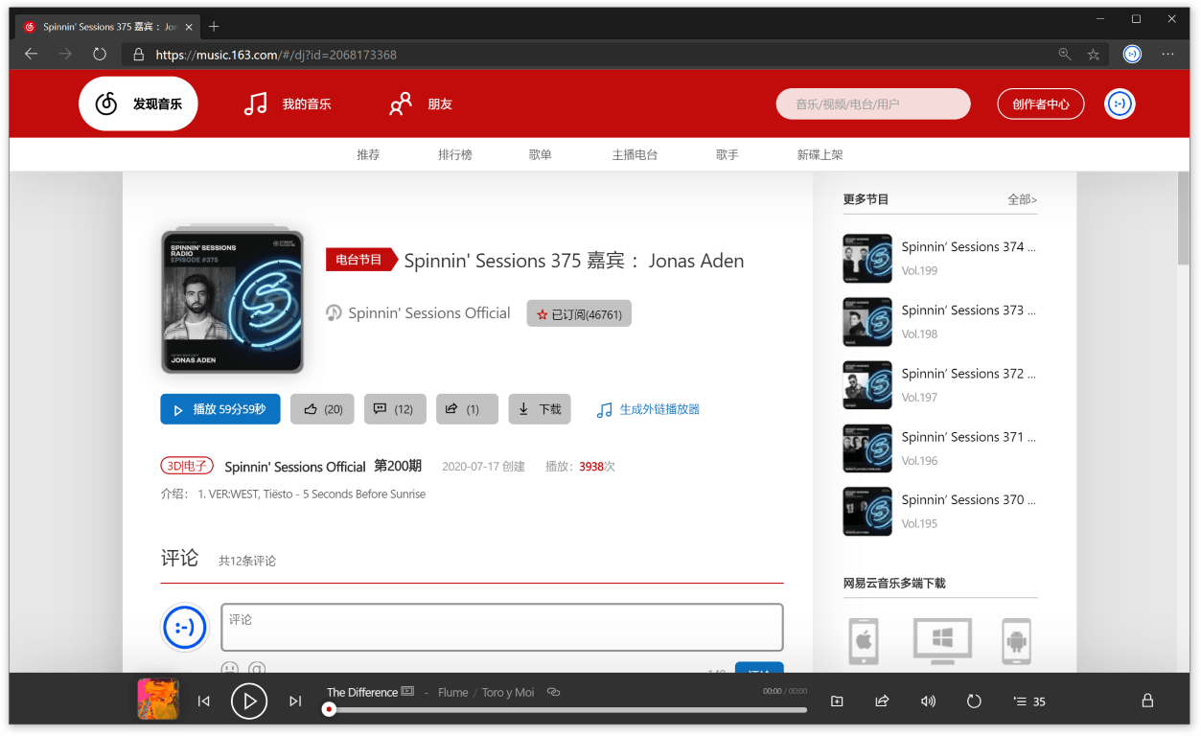Click the playback progress bar

click(x=566, y=710)
